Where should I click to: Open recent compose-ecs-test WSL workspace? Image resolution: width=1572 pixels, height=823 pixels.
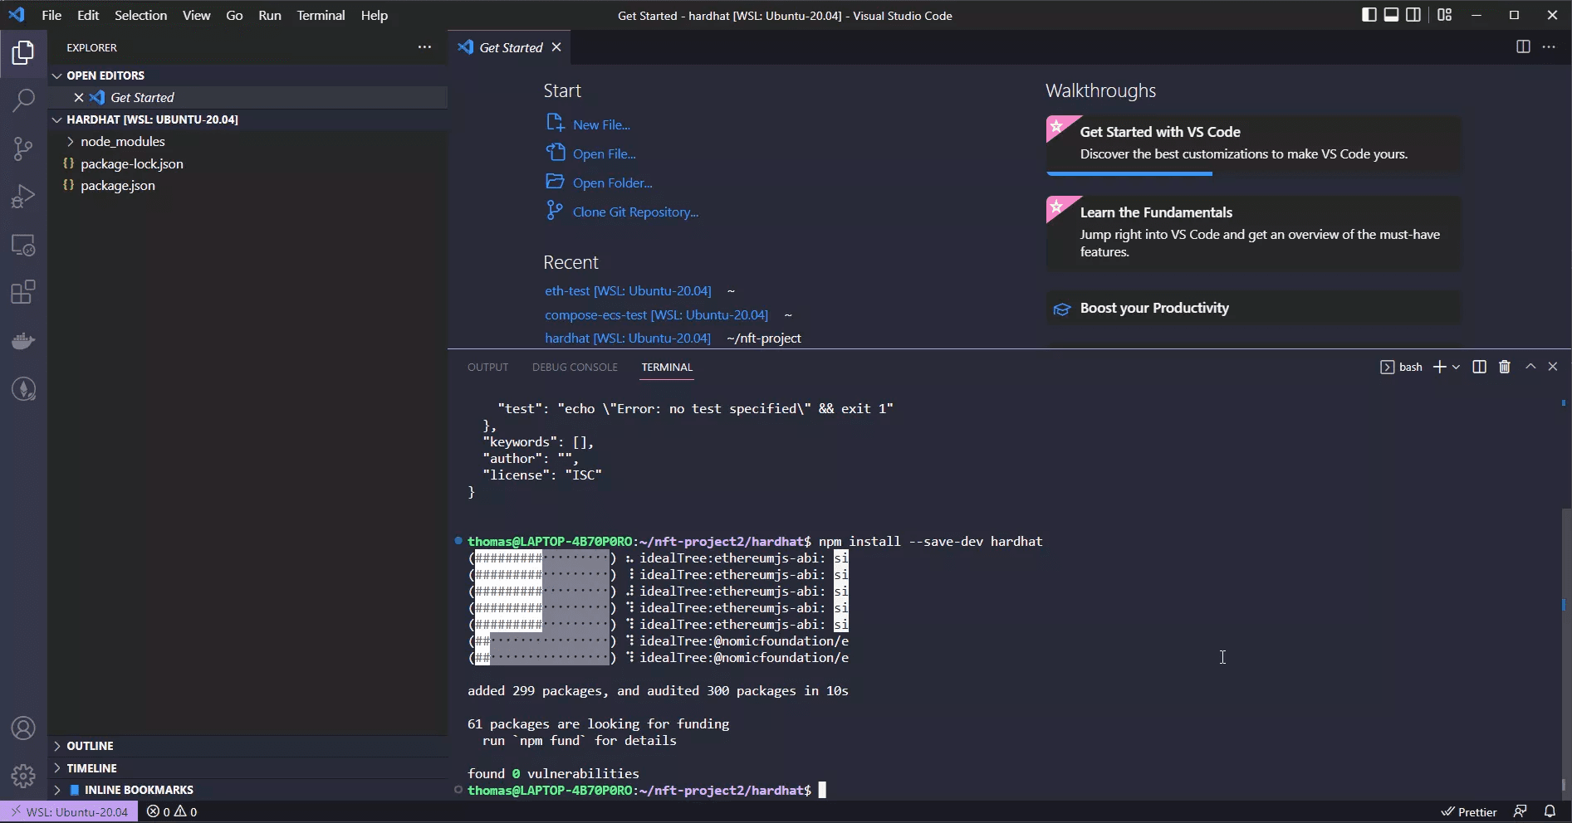(656, 314)
